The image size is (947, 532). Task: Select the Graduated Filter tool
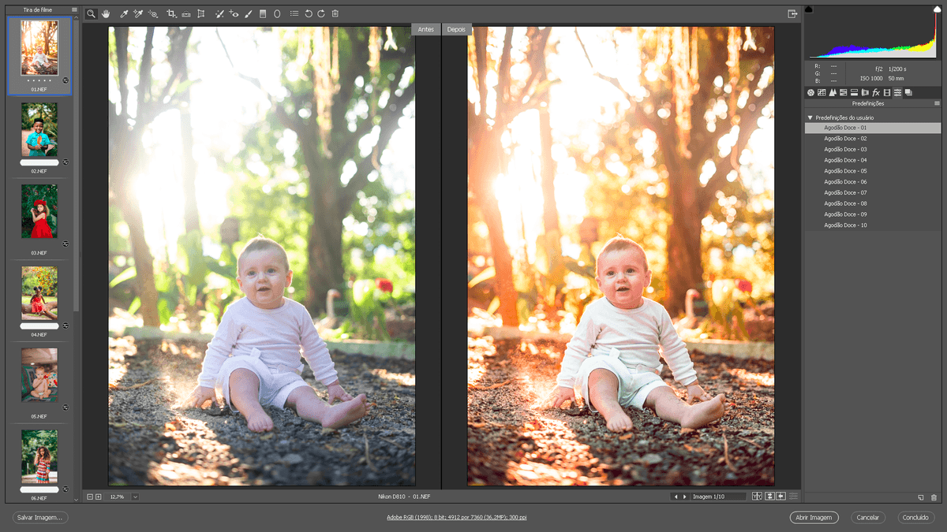pos(263,14)
